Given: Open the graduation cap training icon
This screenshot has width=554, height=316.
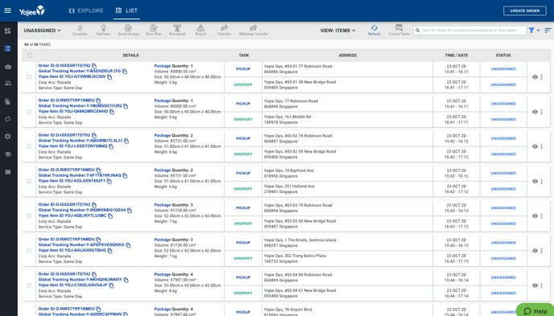Looking at the screenshot, I should (x=8, y=154).
